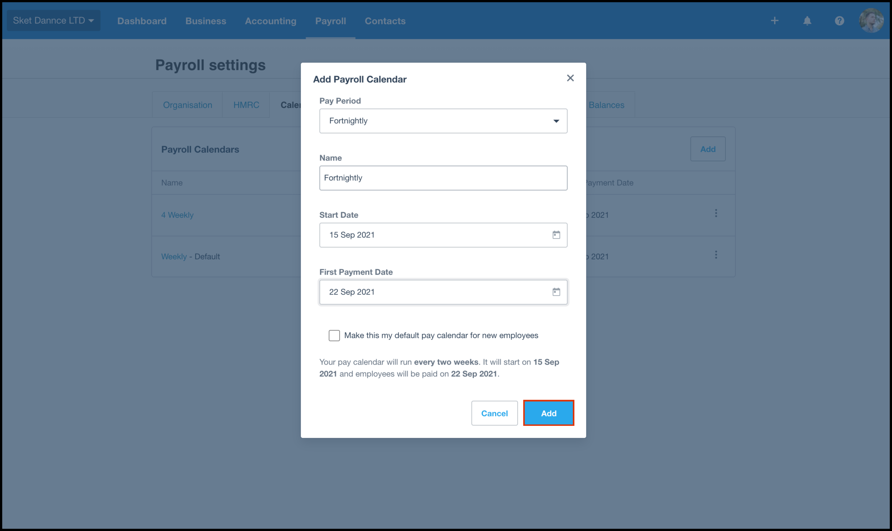Click the Add button in Payroll Calendars panel
The height and width of the screenshot is (531, 892).
tap(708, 149)
